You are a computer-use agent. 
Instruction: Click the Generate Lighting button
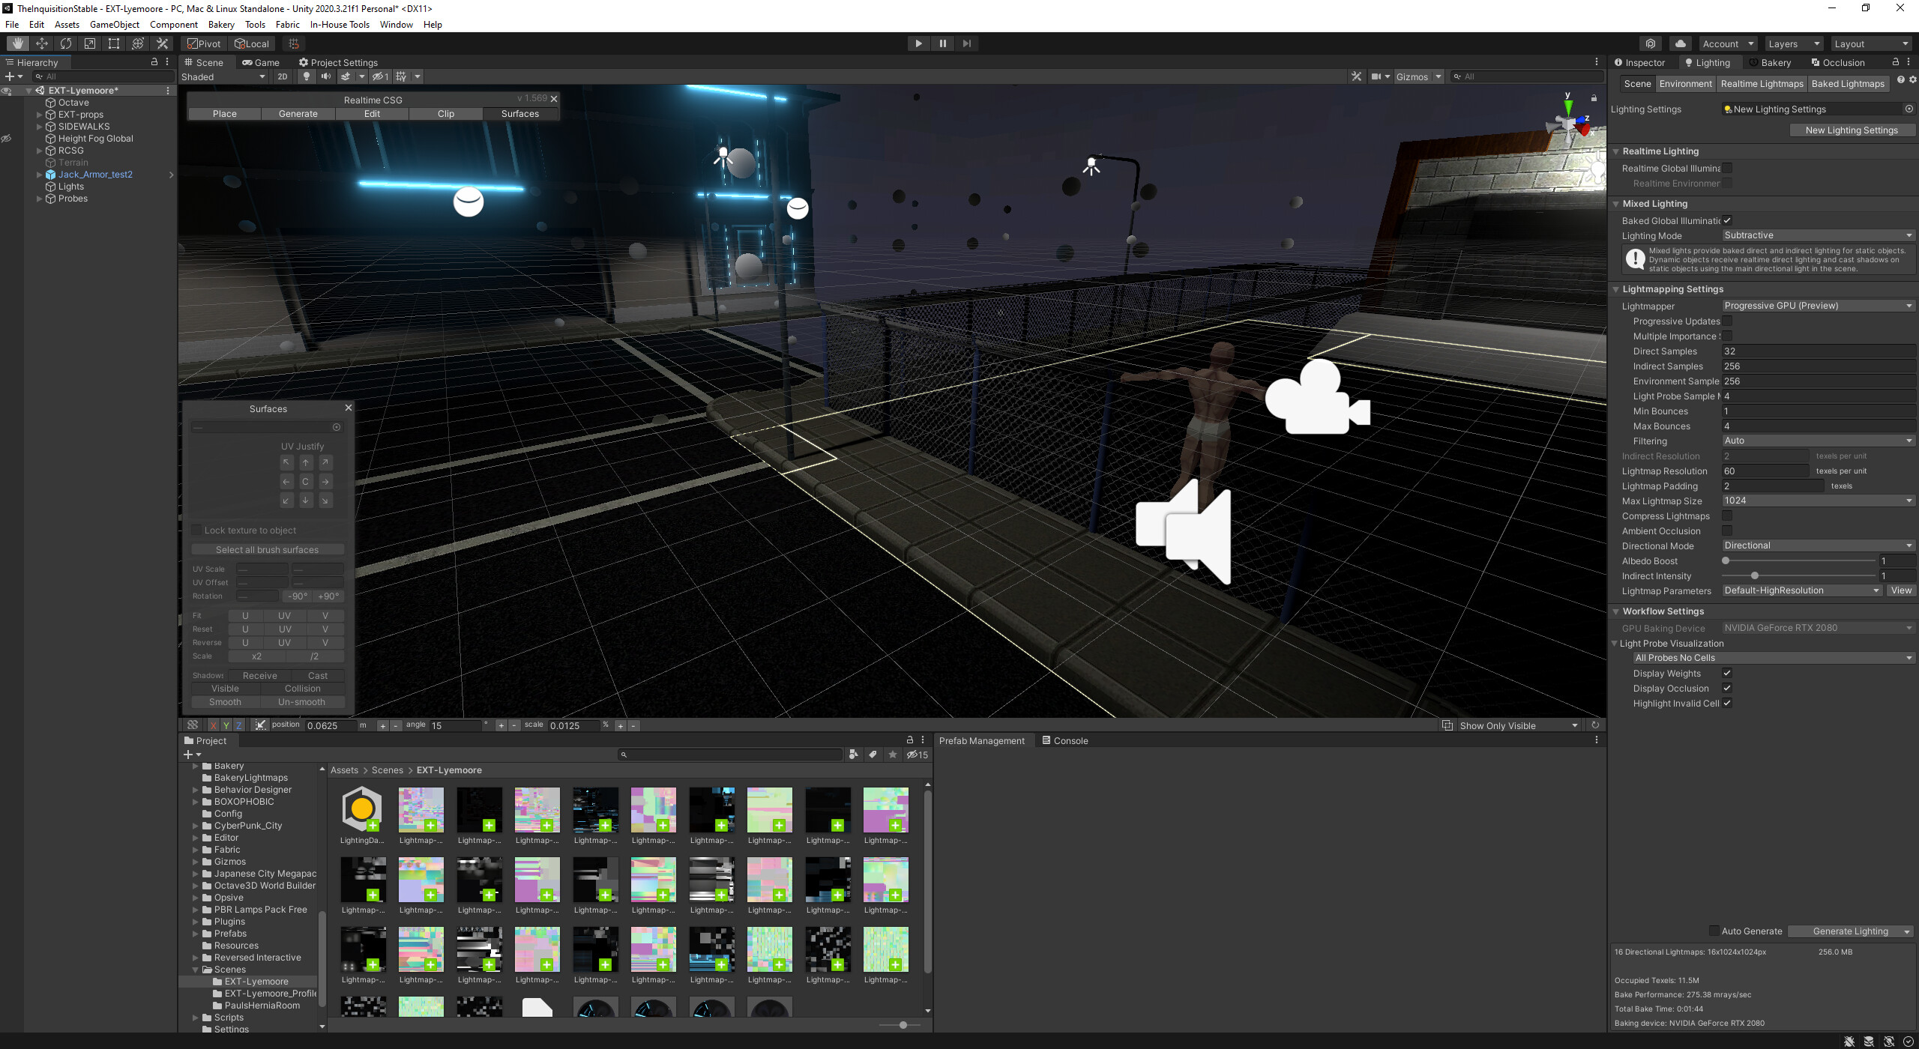[1846, 931]
